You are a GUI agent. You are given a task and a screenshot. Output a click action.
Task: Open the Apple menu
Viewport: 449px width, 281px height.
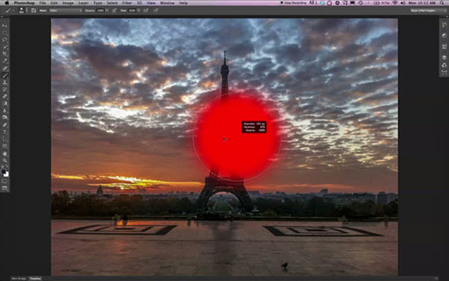[7, 3]
